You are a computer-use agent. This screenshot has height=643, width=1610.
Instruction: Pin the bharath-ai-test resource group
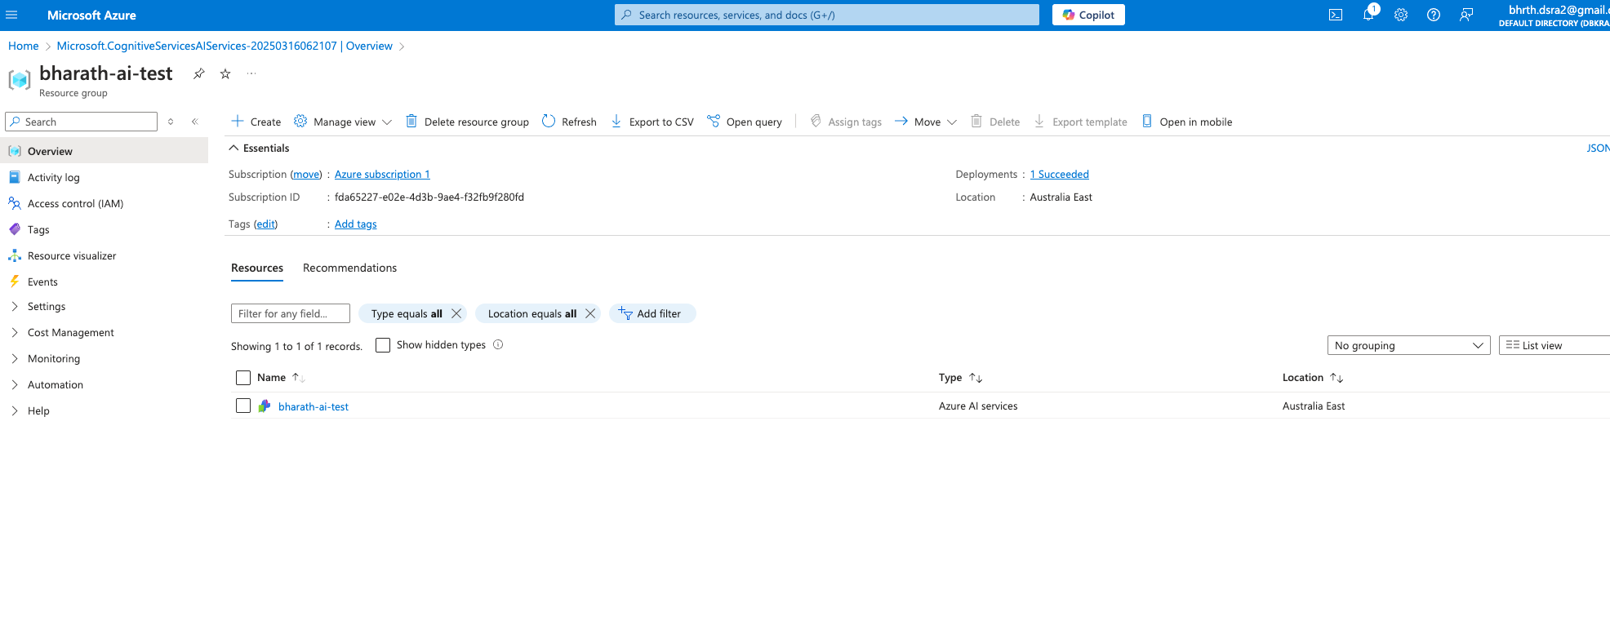pos(198,73)
